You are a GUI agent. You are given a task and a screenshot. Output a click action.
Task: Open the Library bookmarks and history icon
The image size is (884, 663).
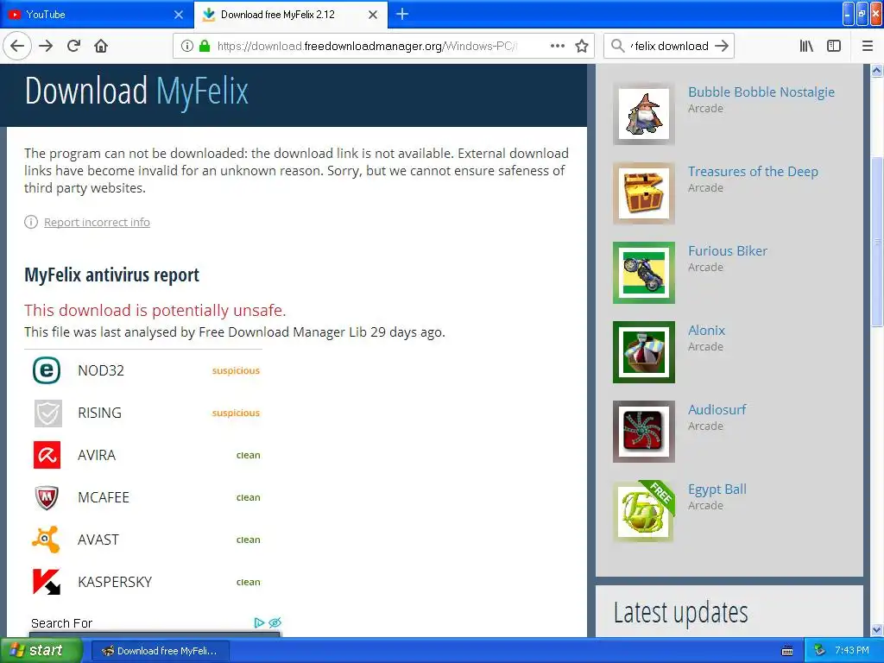point(807,46)
